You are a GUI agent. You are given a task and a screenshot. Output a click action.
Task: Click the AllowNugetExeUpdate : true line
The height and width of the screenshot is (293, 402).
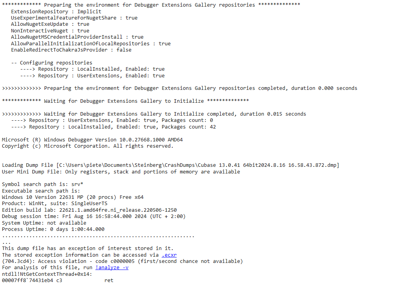coord(50,24)
